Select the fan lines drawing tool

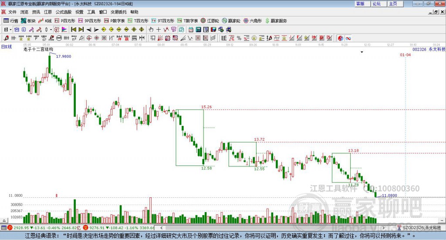[x=160, y=38]
